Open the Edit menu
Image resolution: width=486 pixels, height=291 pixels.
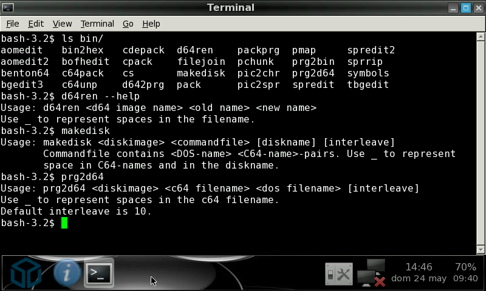(36, 24)
